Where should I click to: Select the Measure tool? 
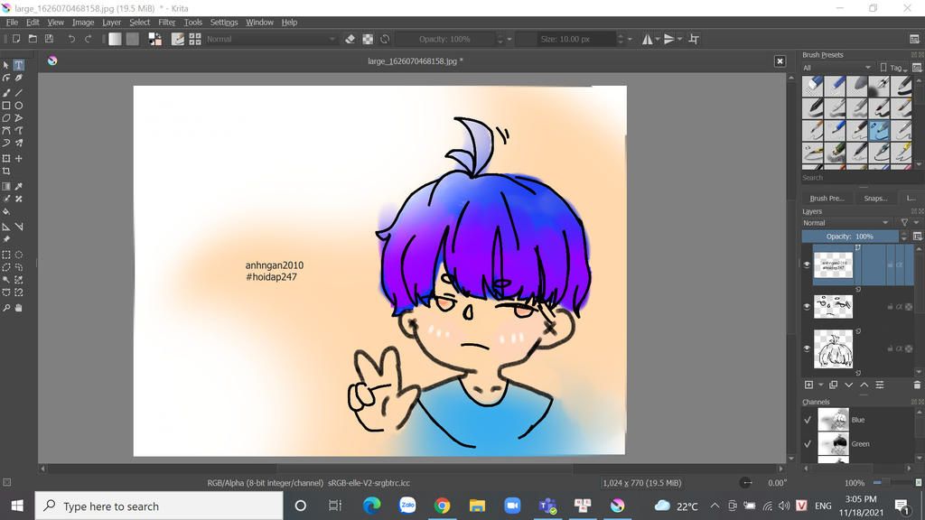[x=19, y=227]
